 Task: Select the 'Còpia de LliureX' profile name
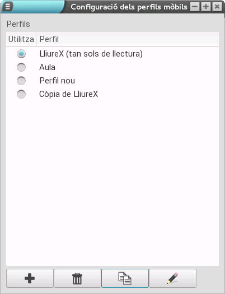(x=69, y=94)
